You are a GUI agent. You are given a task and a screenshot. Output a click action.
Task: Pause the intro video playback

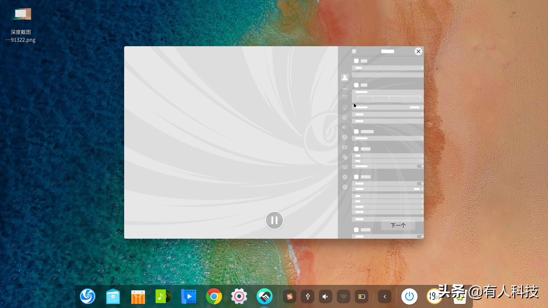[x=274, y=220]
